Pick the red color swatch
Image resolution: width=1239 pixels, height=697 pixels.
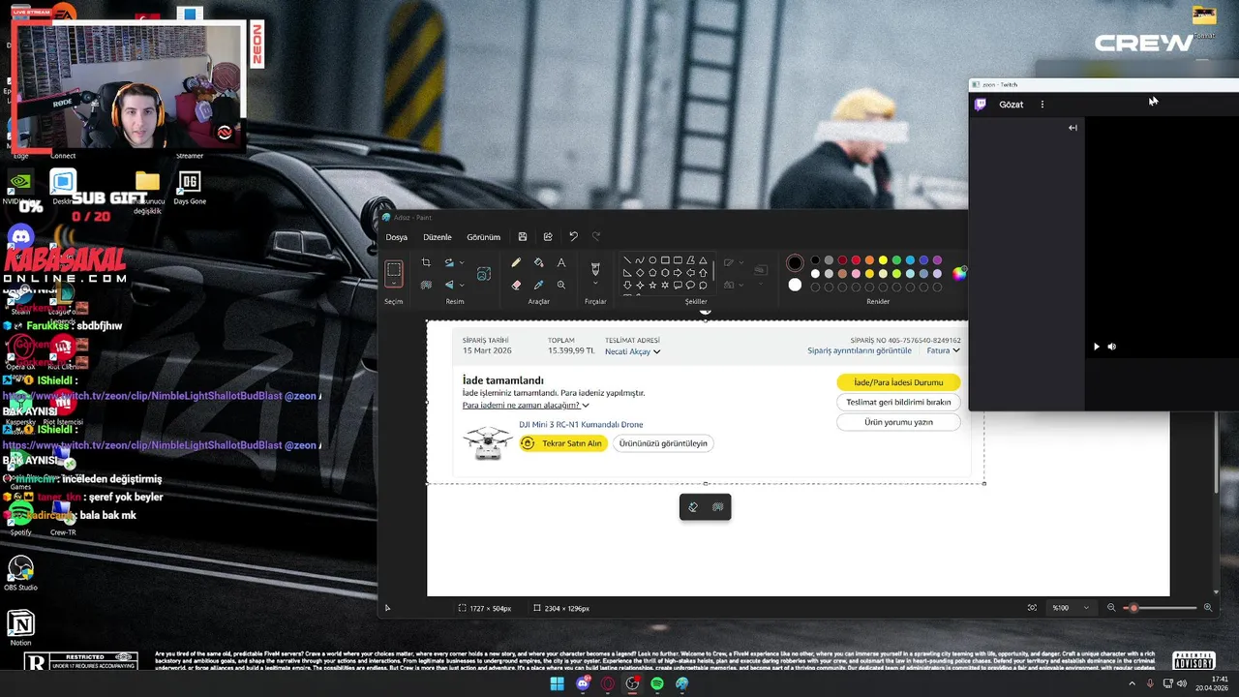(x=856, y=260)
